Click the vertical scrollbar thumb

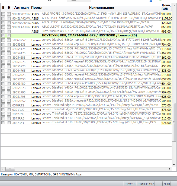pyautogui.click(x=174, y=122)
